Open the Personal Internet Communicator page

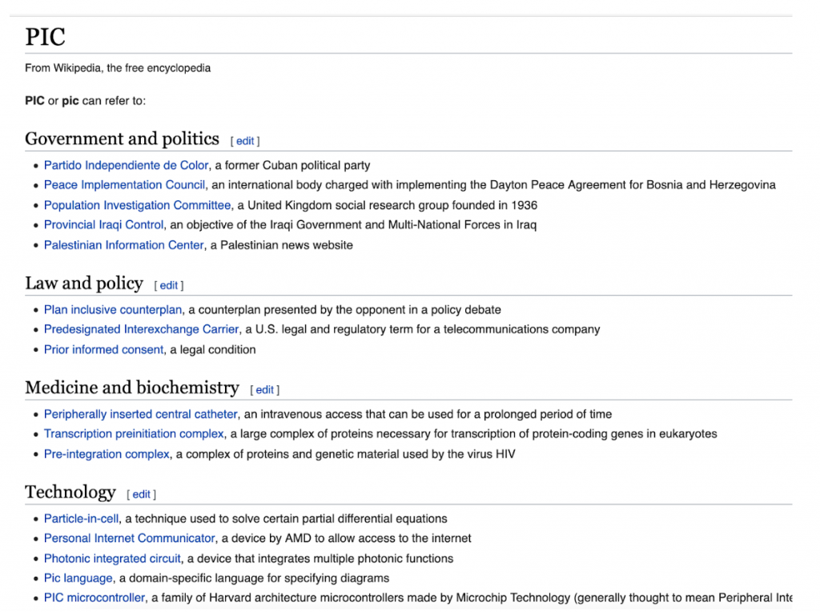pos(129,538)
